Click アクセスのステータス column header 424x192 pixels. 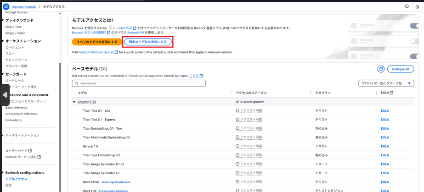[251, 93]
